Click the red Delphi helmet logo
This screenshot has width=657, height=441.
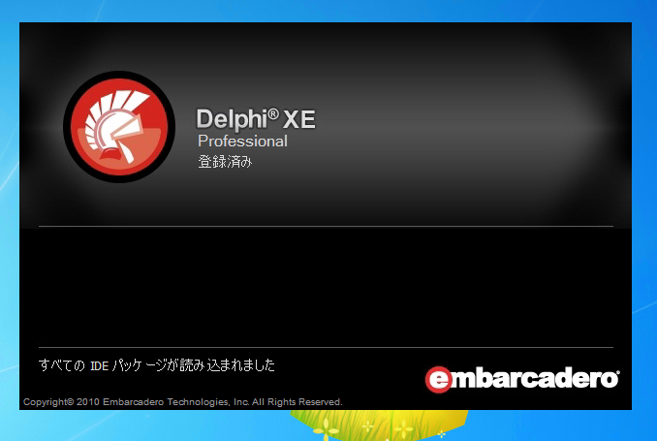[x=119, y=127]
